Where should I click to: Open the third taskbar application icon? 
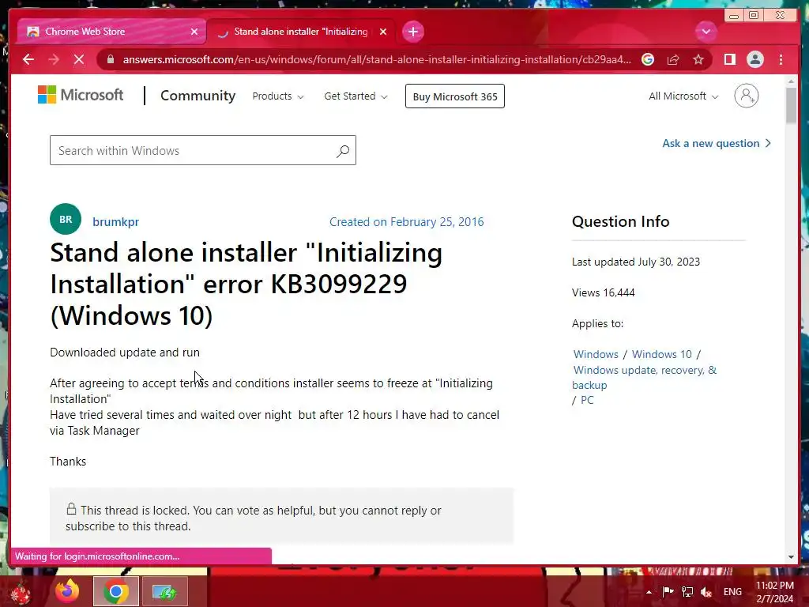coord(164,591)
